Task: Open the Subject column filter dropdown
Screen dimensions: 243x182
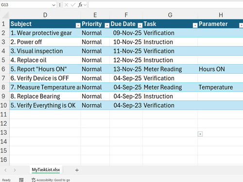Action: 78,25
